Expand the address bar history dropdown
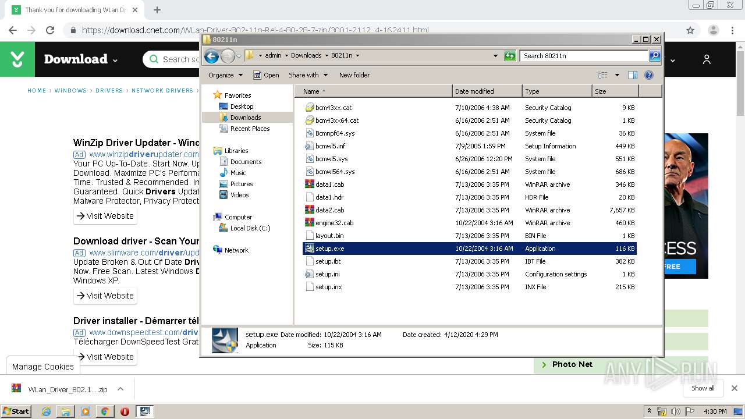The height and width of the screenshot is (419, 745). coord(495,56)
